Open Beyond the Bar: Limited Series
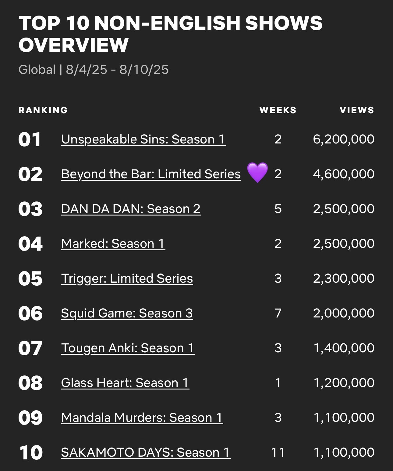This screenshot has width=393, height=471. coord(151,174)
